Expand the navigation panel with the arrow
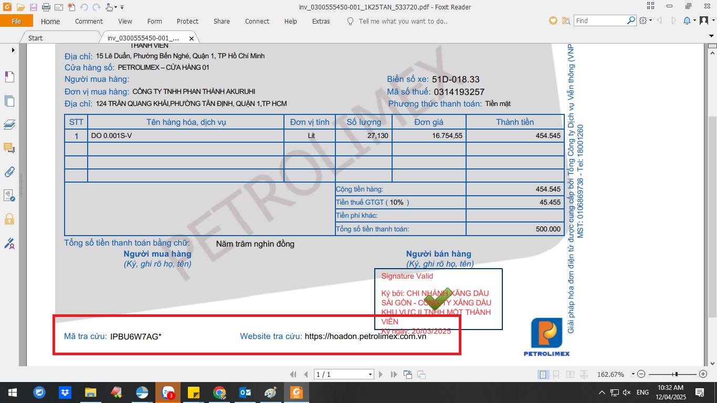This screenshot has height=403, width=717. 13,50
